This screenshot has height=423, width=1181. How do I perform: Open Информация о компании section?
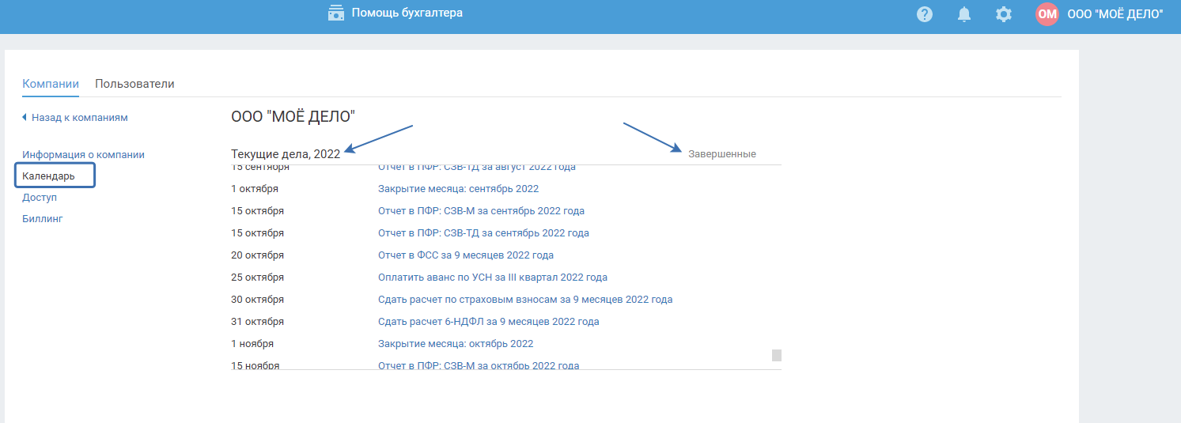click(x=83, y=155)
